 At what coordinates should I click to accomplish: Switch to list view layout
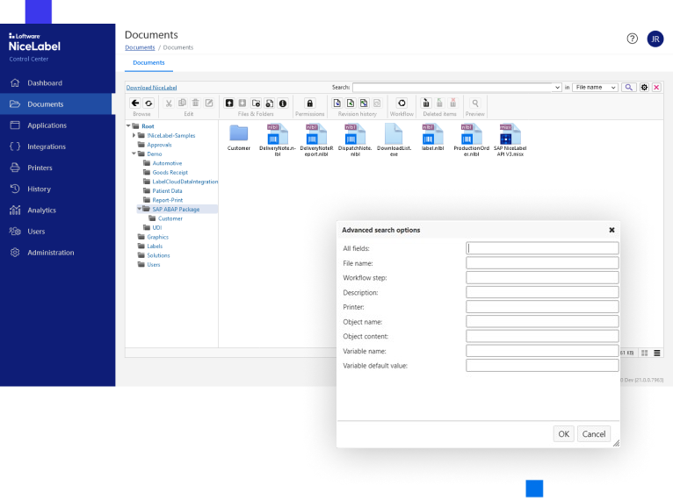(x=657, y=353)
